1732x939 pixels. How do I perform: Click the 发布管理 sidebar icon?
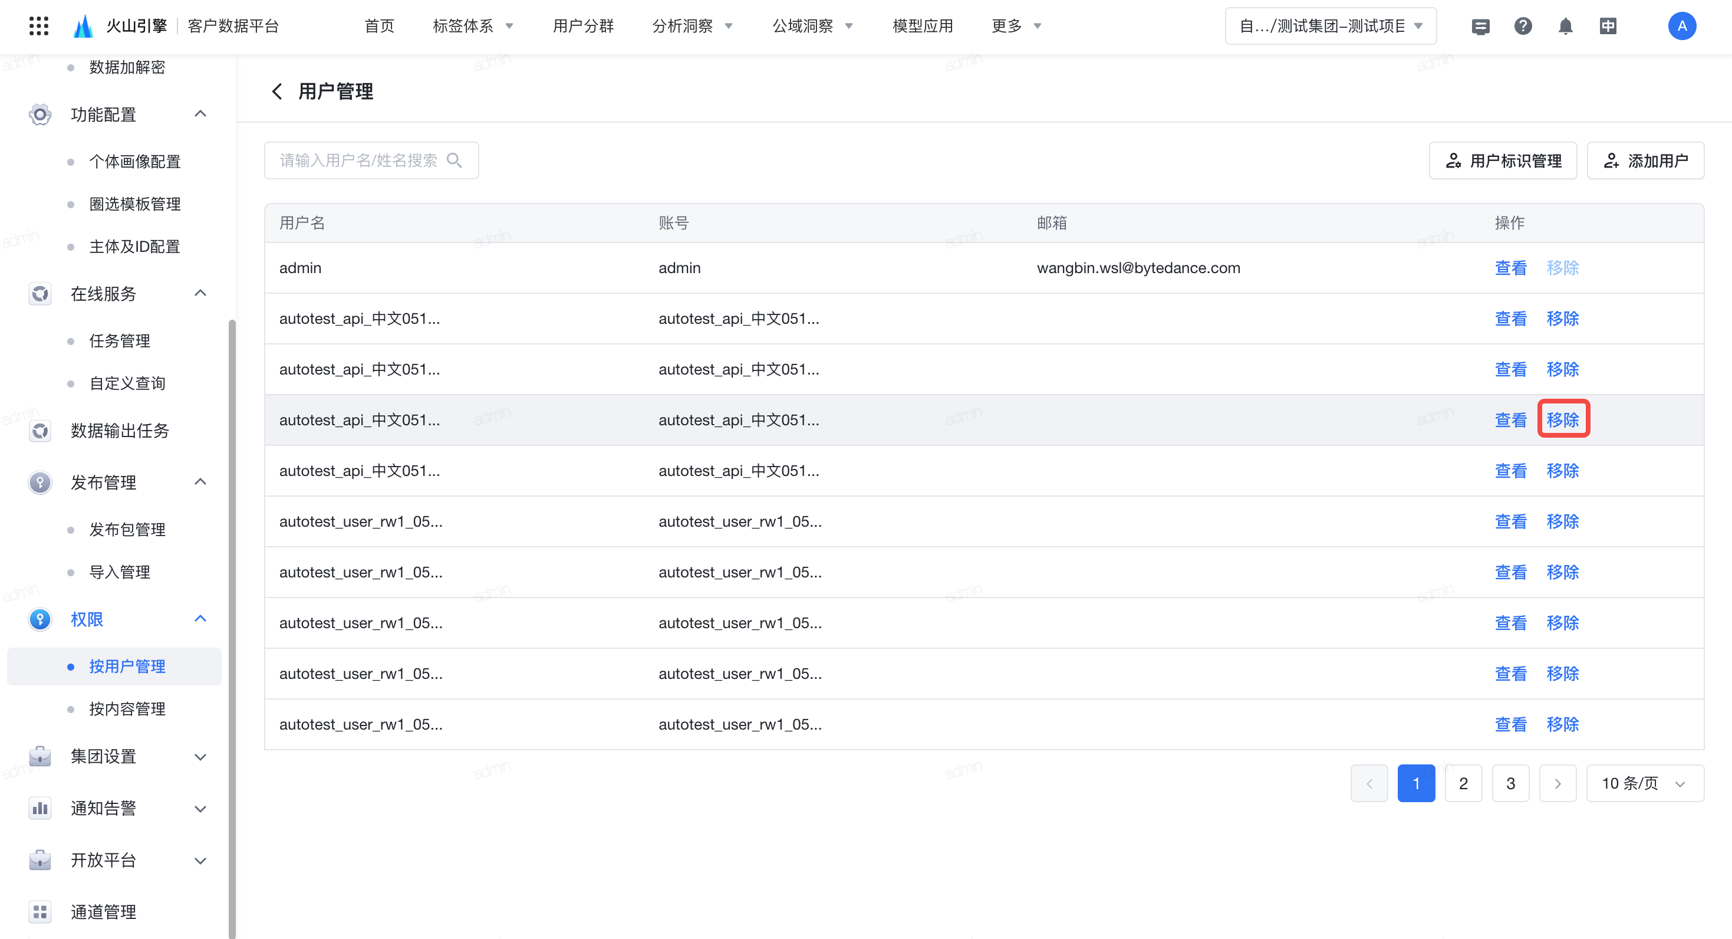click(x=40, y=482)
